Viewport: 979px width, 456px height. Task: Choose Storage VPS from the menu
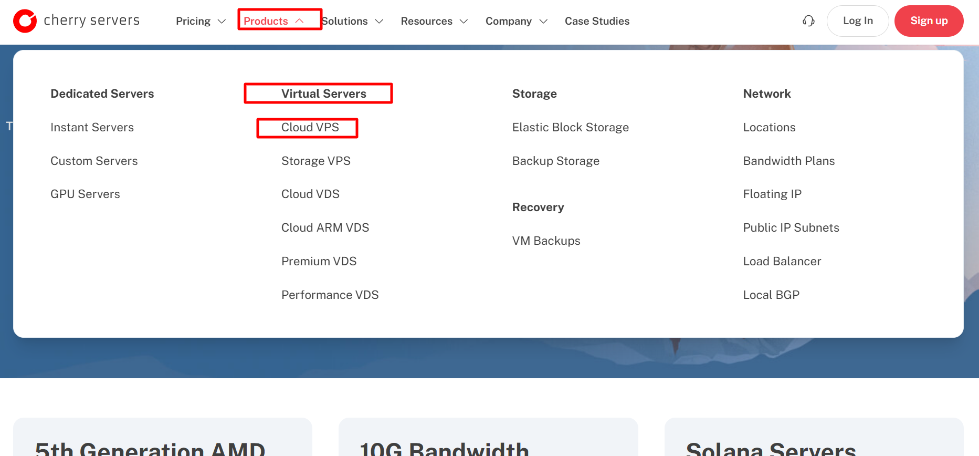[x=316, y=161]
